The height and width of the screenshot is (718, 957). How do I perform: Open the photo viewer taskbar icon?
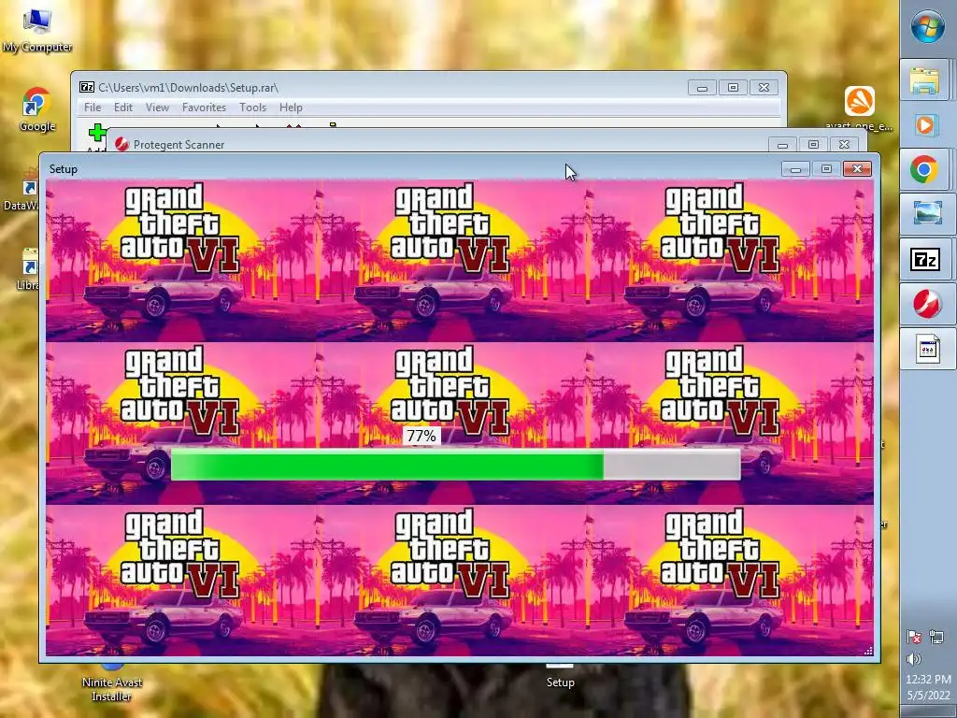point(927,214)
